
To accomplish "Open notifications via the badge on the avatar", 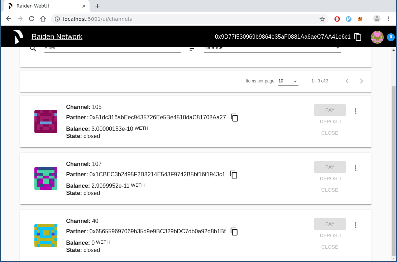I will point(391,37).
